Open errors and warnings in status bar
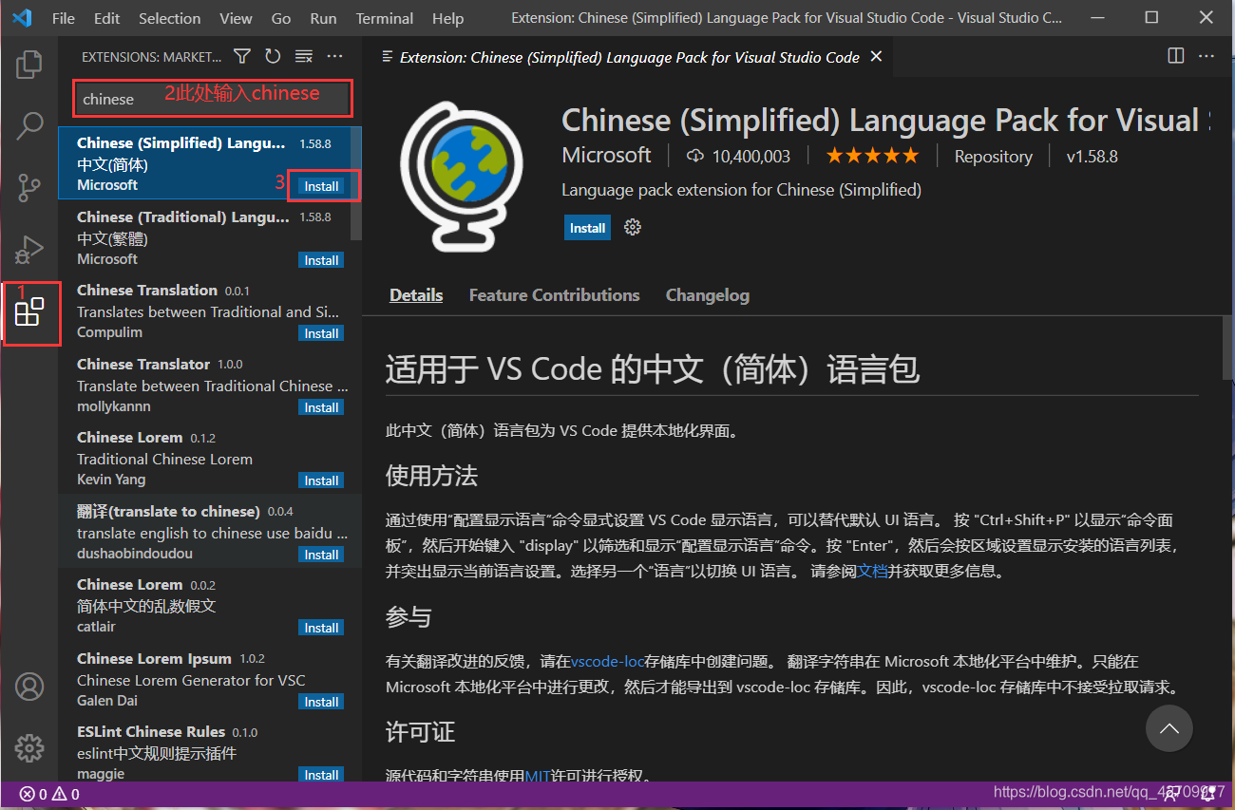Screen dimensions: 1235x810 49,794
